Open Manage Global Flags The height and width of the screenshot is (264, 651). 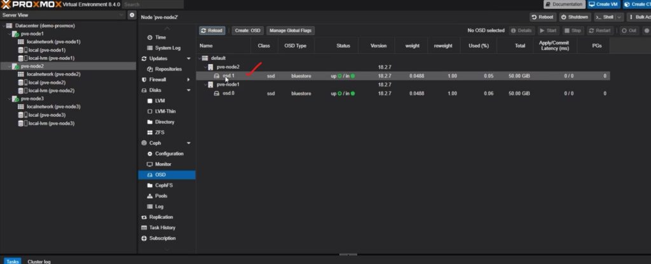(x=291, y=30)
